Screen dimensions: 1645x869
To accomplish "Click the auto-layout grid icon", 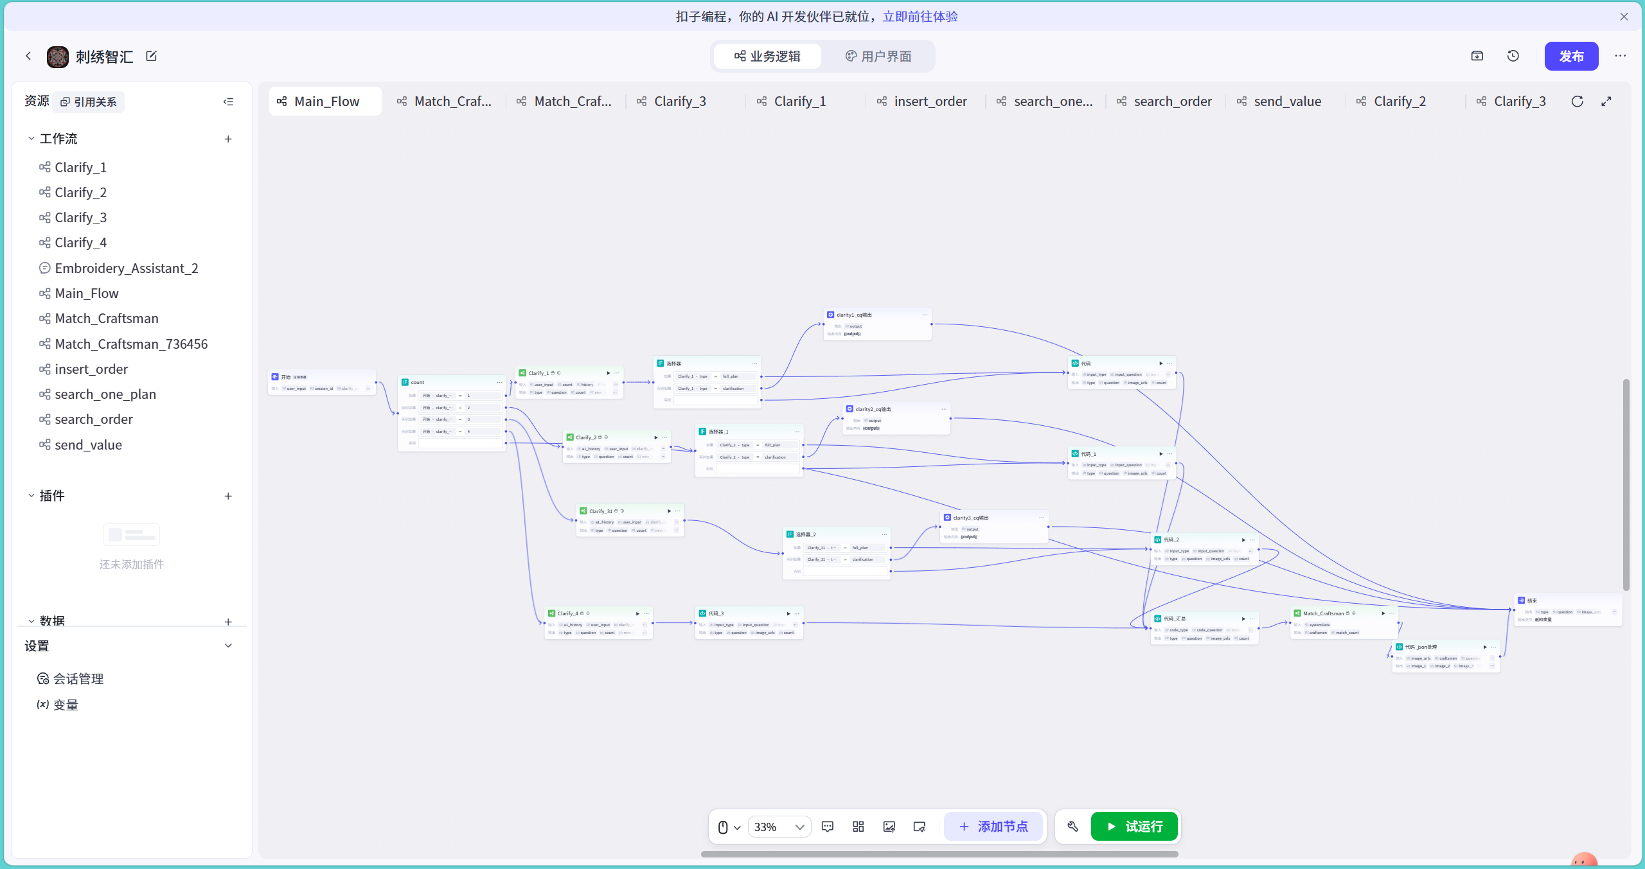I will pyautogui.click(x=858, y=827).
